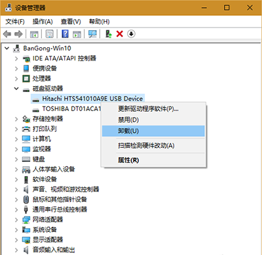Show or hide the console tree icon
The height and width of the screenshot is (255, 262).
(x=34, y=34)
